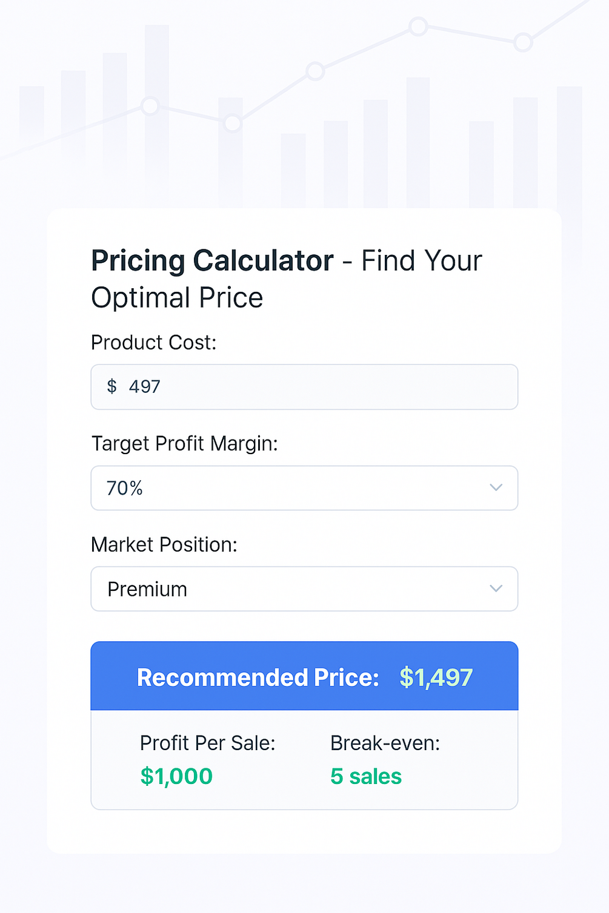Viewport: 609px width, 913px height.
Task: Expand the Premium Market Position dropdown
Action: tap(304, 589)
